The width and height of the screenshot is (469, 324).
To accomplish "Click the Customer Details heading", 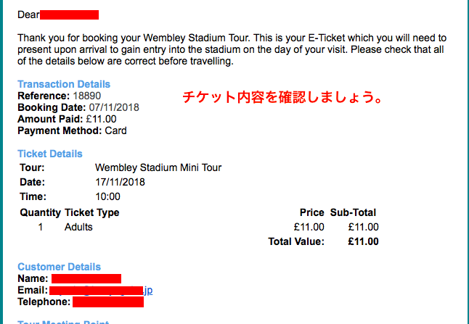I will click(x=59, y=267).
